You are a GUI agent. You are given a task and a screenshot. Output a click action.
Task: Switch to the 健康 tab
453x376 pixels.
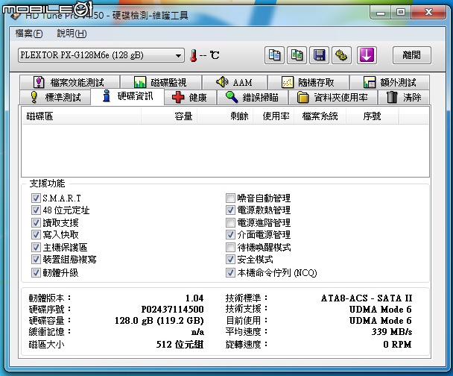tap(190, 97)
